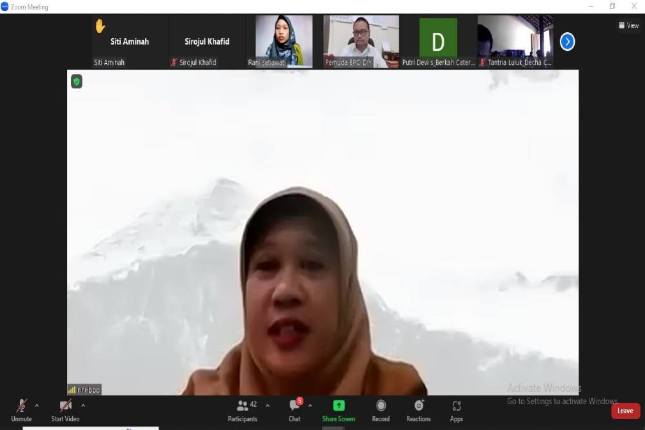Open the Participants panel
The height and width of the screenshot is (430, 645).
point(243,410)
